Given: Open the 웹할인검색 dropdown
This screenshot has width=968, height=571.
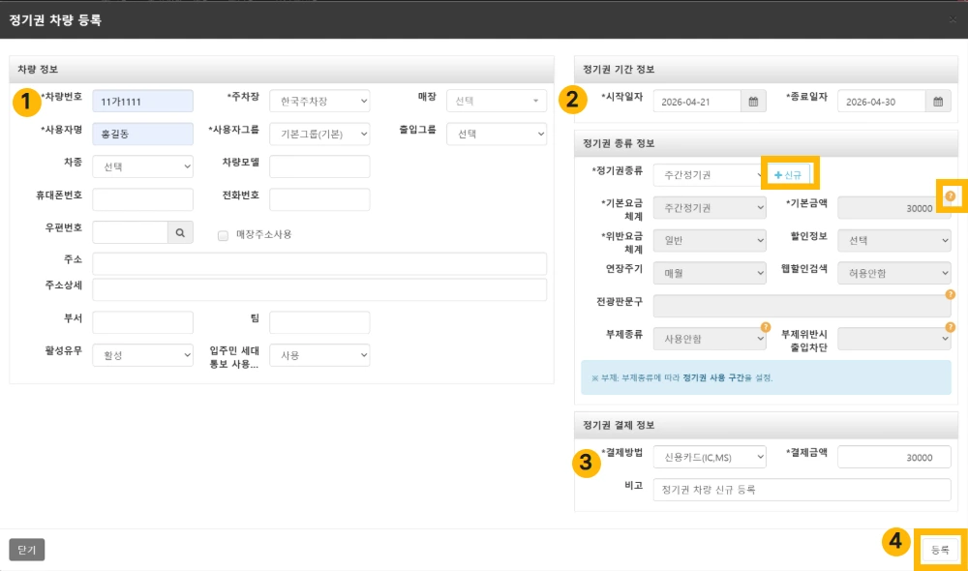Looking at the screenshot, I should tap(893, 274).
